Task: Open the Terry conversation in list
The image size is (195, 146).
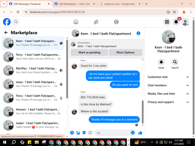Action: point(33,57)
